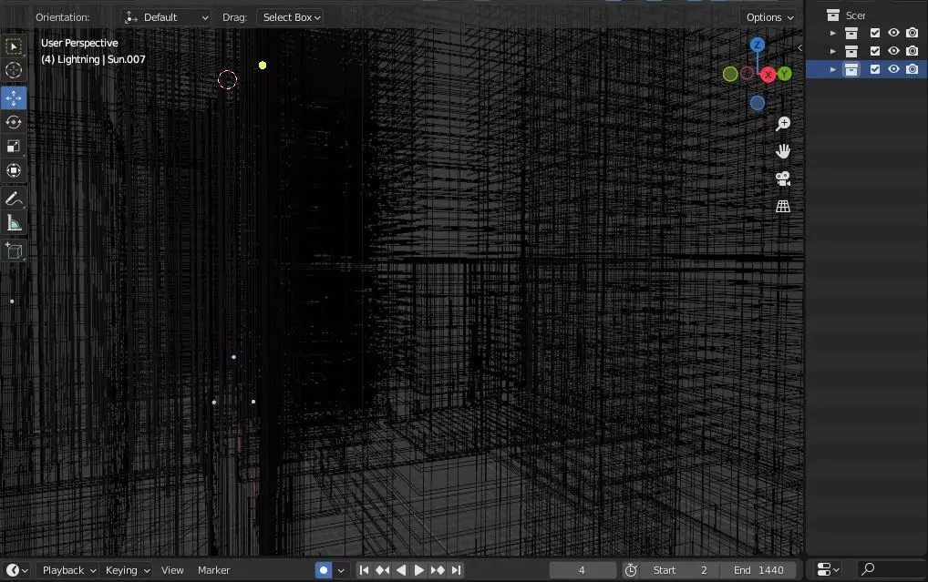Activate the 3D Cursor tool
Viewport: 928px width, 582px height.
pyautogui.click(x=14, y=70)
